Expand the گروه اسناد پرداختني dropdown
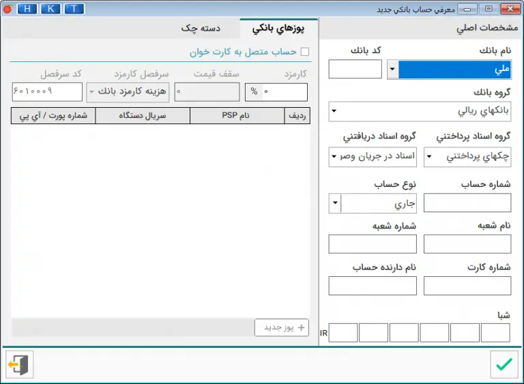524x384 pixels. 429,157
